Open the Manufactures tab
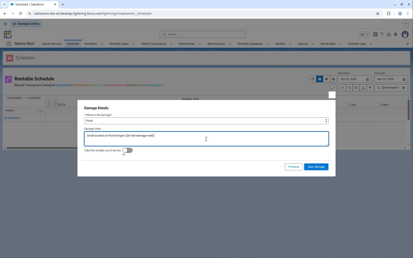 point(216,44)
